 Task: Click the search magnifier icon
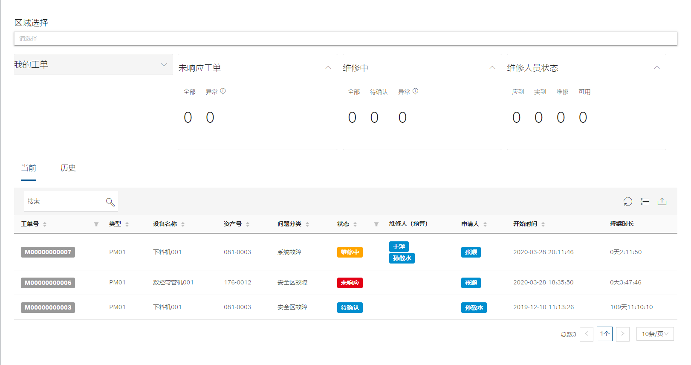[x=110, y=202]
